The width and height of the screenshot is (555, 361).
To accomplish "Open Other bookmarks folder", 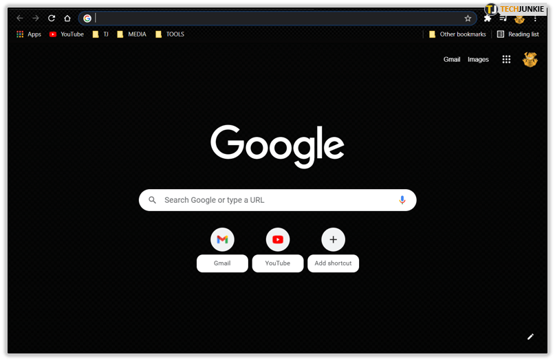I will point(457,34).
